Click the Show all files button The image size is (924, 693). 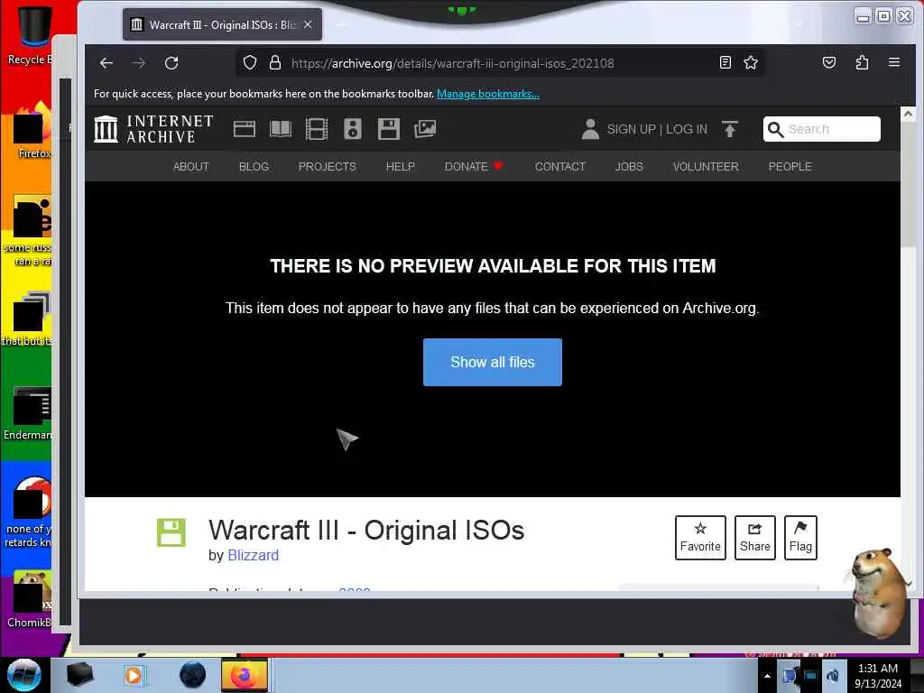coord(493,362)
